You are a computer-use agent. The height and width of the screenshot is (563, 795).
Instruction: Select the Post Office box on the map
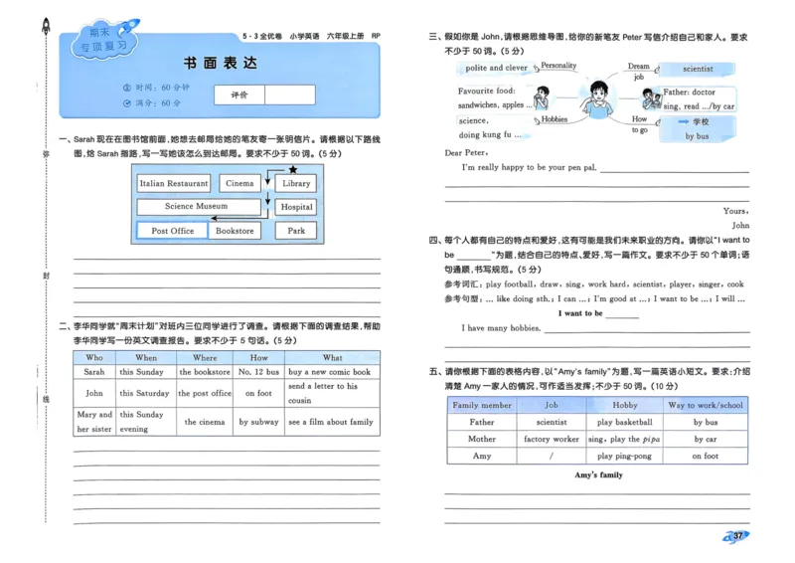172,231
